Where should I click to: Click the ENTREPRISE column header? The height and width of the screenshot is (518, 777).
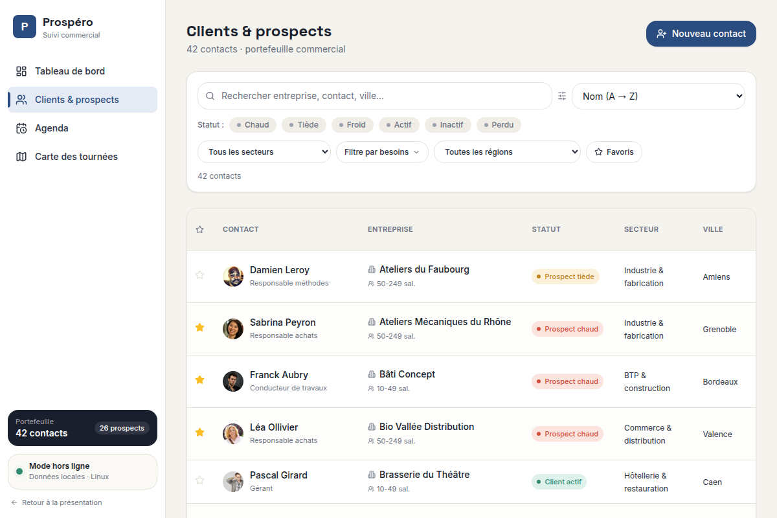pyautogui.click(x=390, y=229)
